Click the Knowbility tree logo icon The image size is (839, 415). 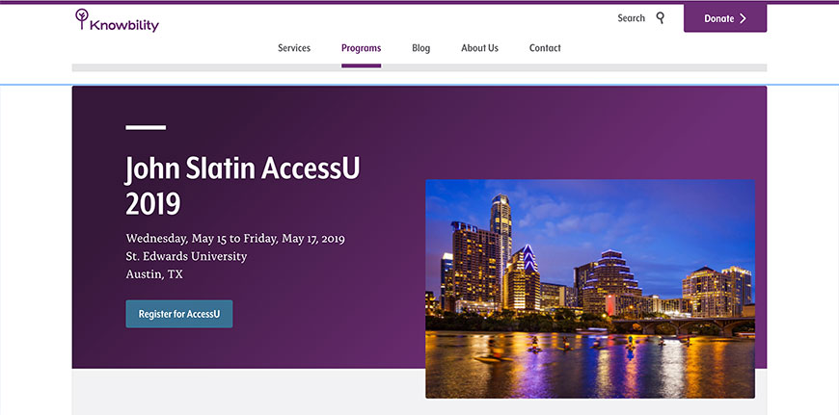pyautogui.click(x=82, y=18)
